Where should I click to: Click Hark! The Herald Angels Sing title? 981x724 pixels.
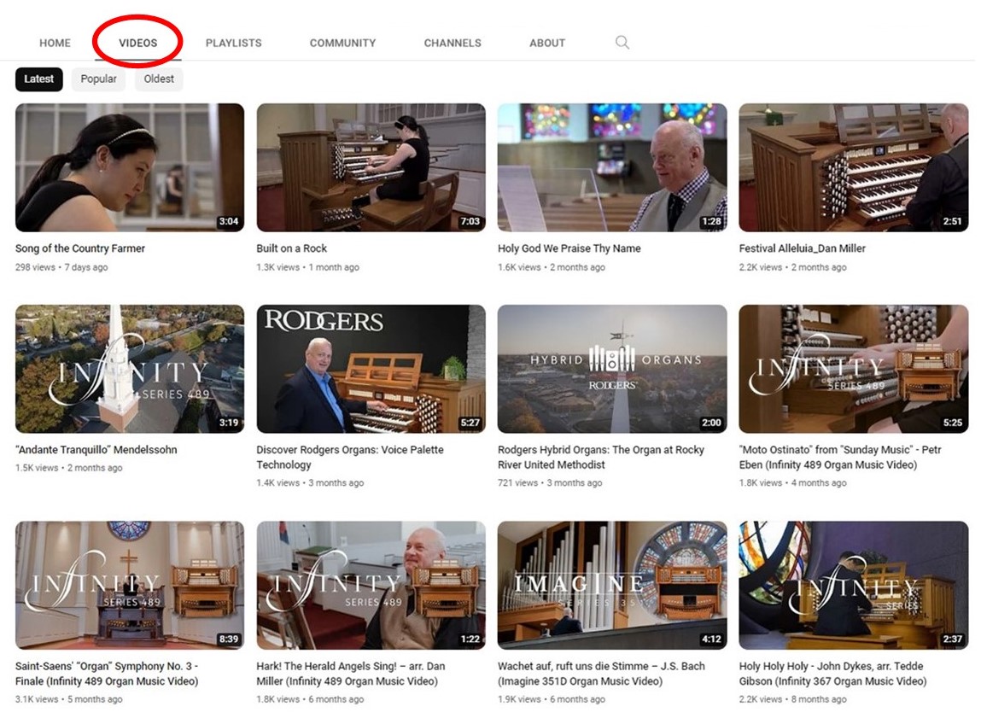click(351, 674)
